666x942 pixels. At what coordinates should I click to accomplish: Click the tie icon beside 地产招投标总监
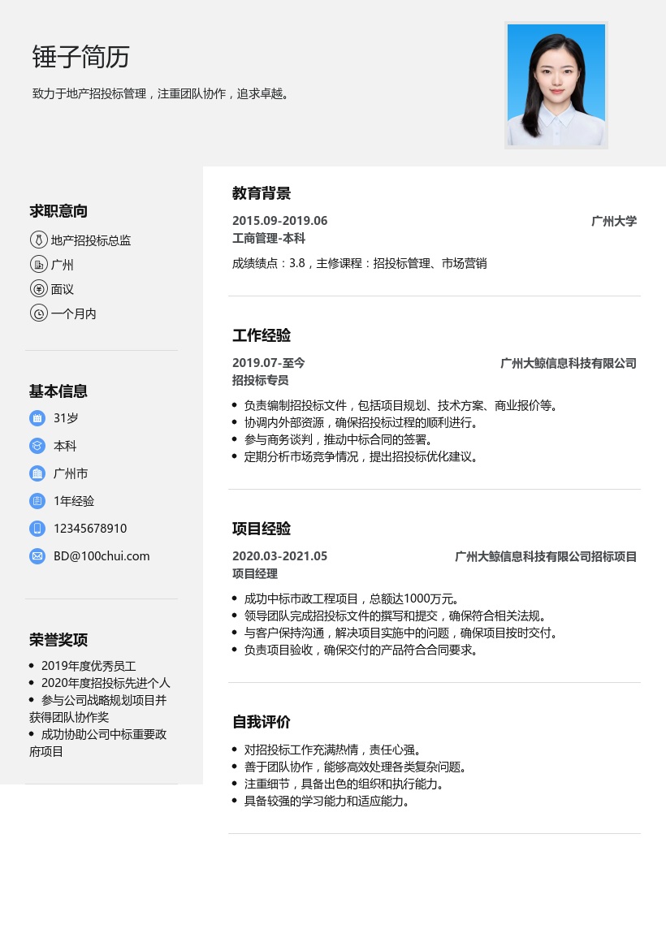pyautogui.click(x=38, y=240)
